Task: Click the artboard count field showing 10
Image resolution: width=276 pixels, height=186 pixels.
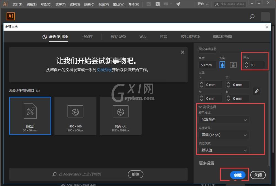Action: pos(257,65)
